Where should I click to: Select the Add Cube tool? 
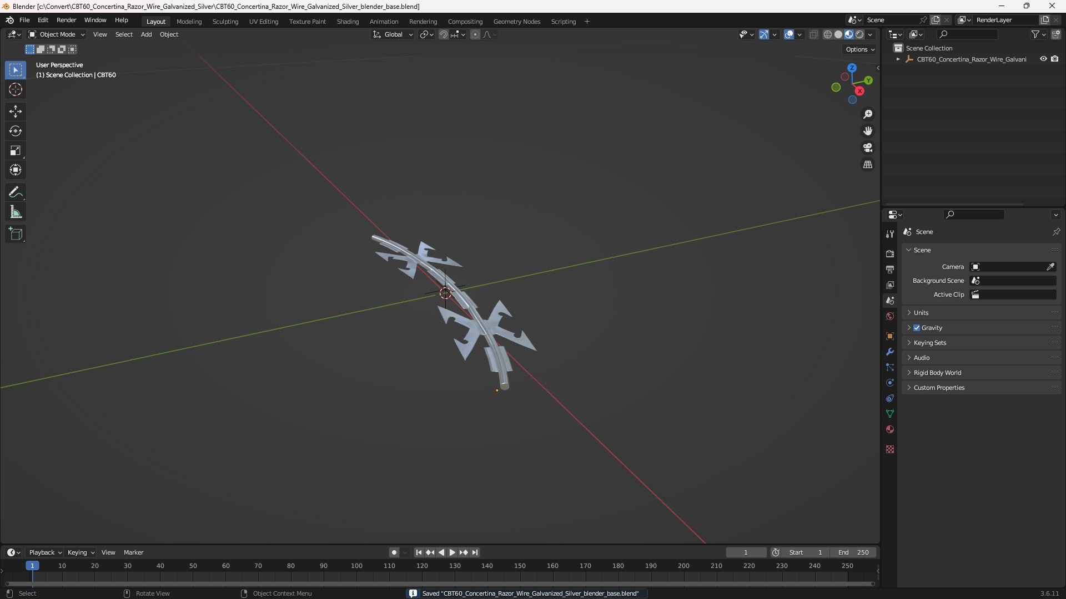tap(16, 234)
